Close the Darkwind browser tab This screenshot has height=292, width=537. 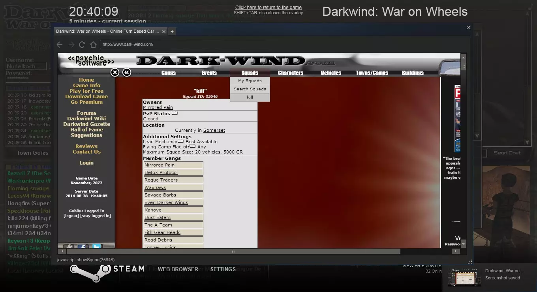[x=164, y=31]
